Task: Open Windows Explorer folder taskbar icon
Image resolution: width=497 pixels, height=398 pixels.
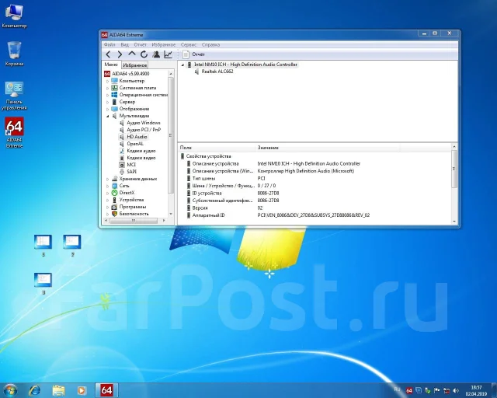Action: (x=58, y=390)
